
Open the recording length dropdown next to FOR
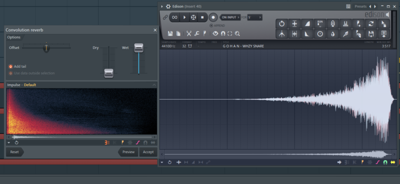(x=254, y=17)
